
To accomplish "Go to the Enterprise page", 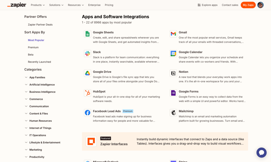I will [94, 5].
